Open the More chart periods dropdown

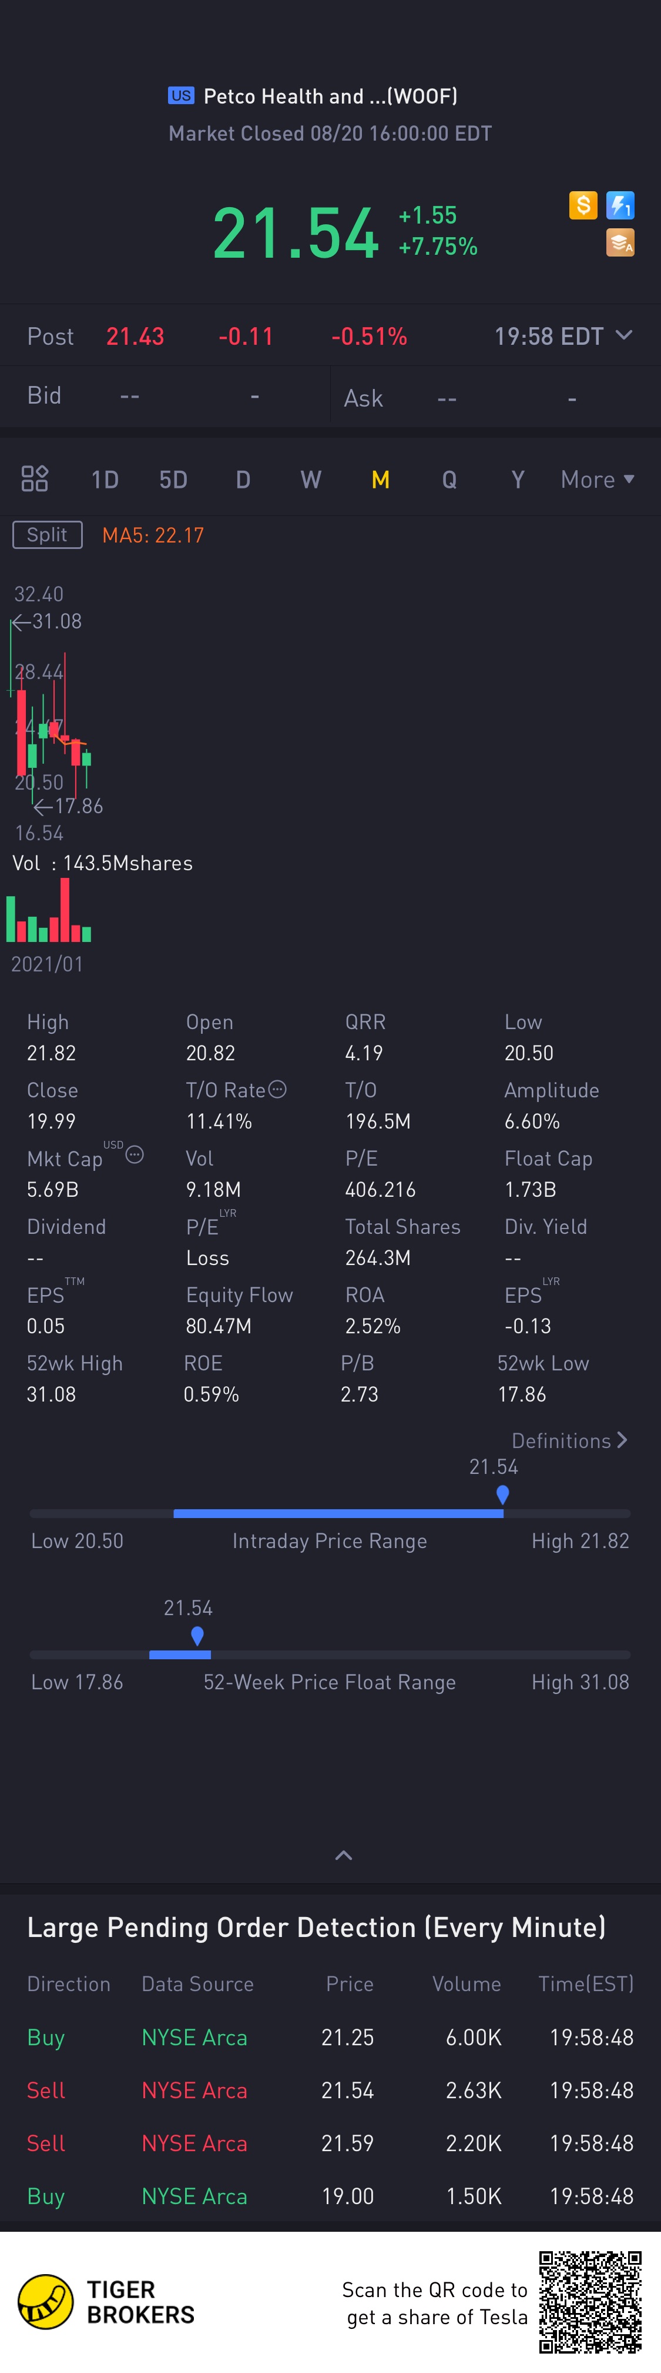[598, 479]
